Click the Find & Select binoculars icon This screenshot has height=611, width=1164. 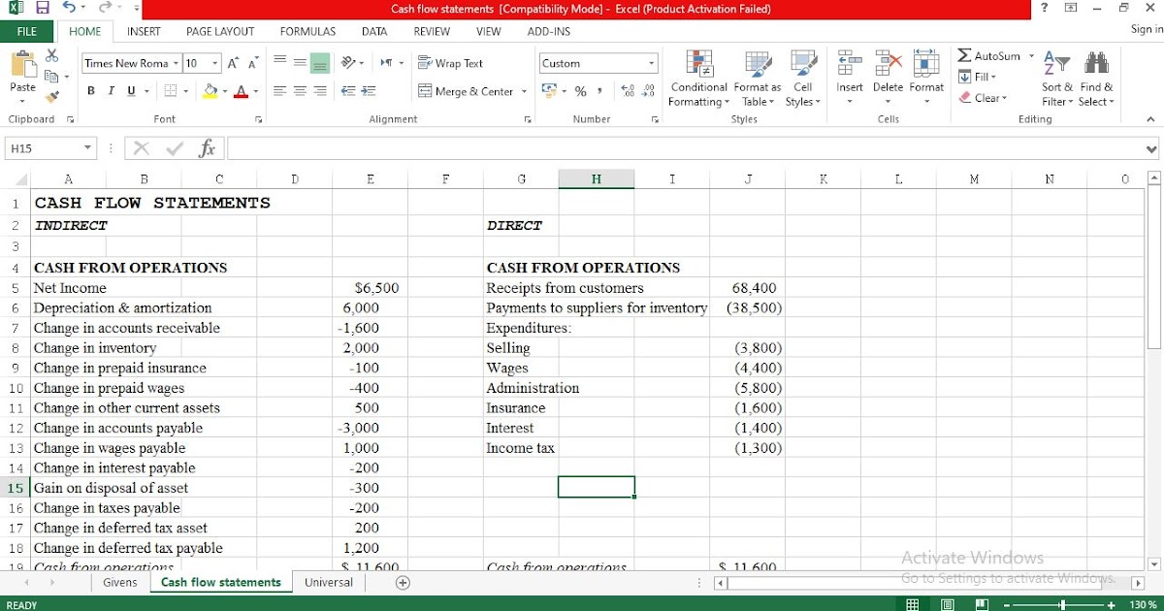coord(1096,79)
